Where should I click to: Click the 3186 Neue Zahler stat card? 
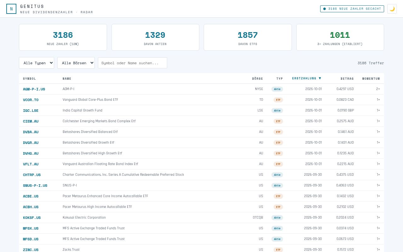coord(63,37)
